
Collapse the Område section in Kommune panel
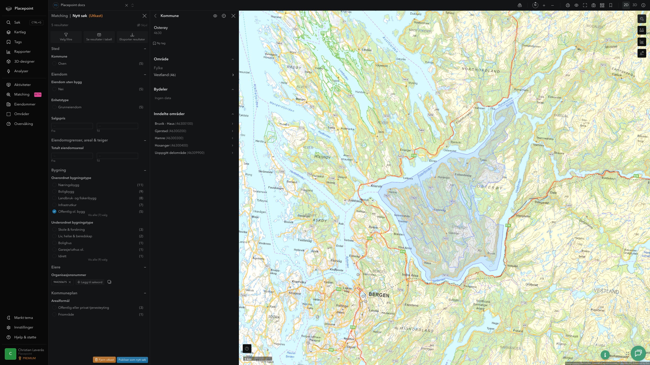[233, 59]
